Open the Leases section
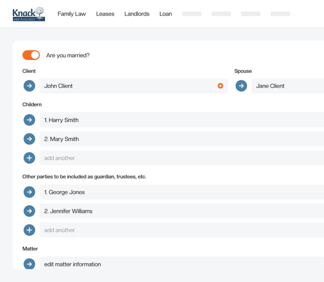Viewport: 324px width, 282px height. (105, 14)
